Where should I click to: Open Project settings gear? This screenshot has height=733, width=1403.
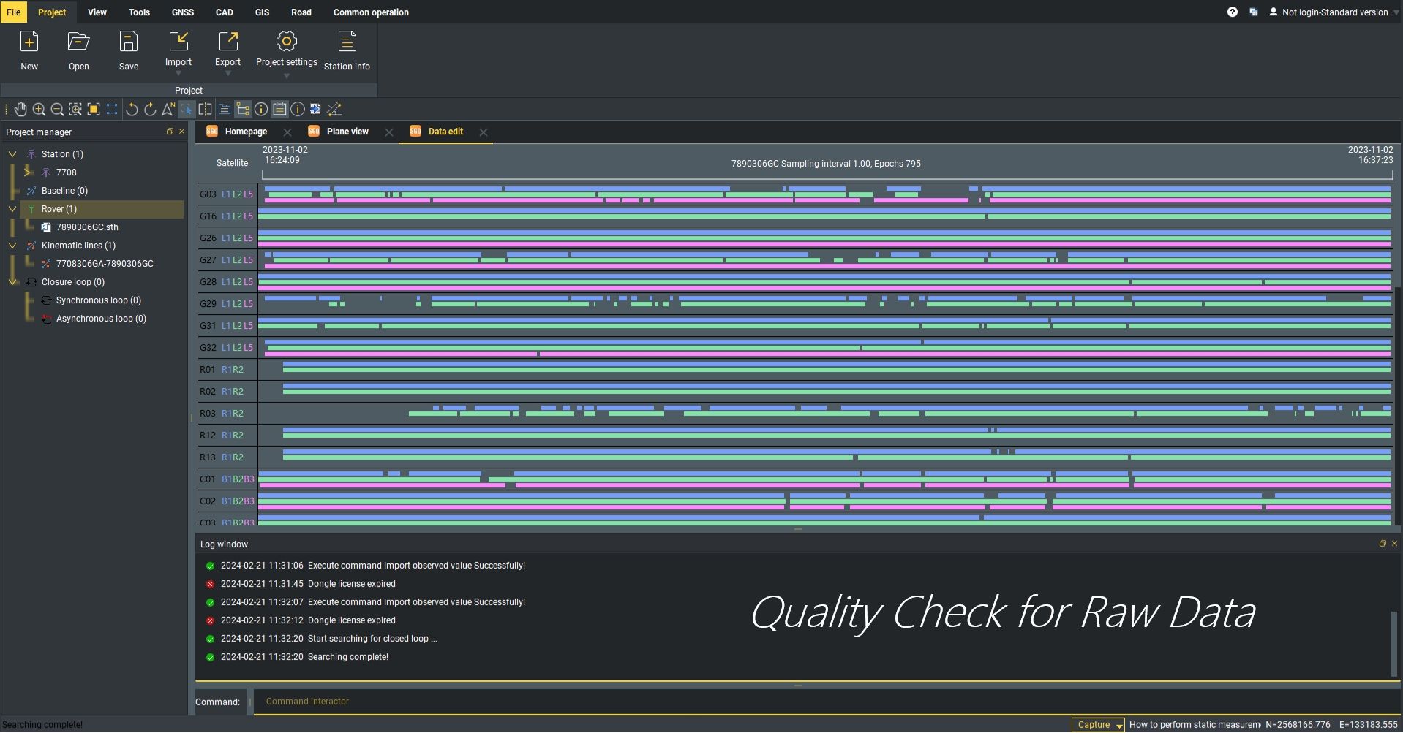(x=287, y=41)
